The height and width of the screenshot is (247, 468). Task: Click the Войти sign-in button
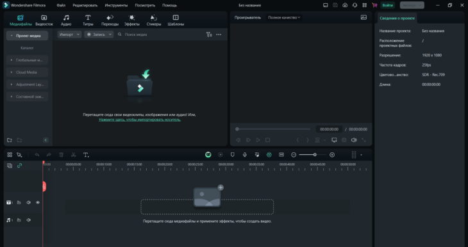point(387,5)
